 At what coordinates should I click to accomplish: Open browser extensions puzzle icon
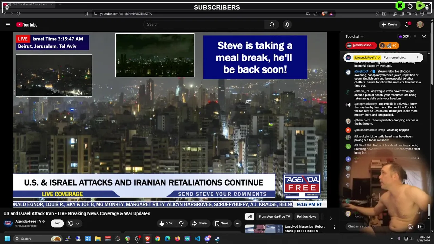377,14
